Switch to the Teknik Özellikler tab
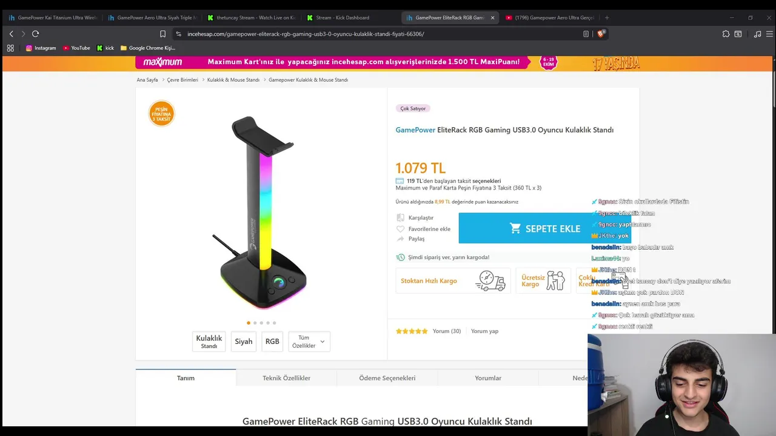Screen dimensions: 776x436 pos(286,378)
